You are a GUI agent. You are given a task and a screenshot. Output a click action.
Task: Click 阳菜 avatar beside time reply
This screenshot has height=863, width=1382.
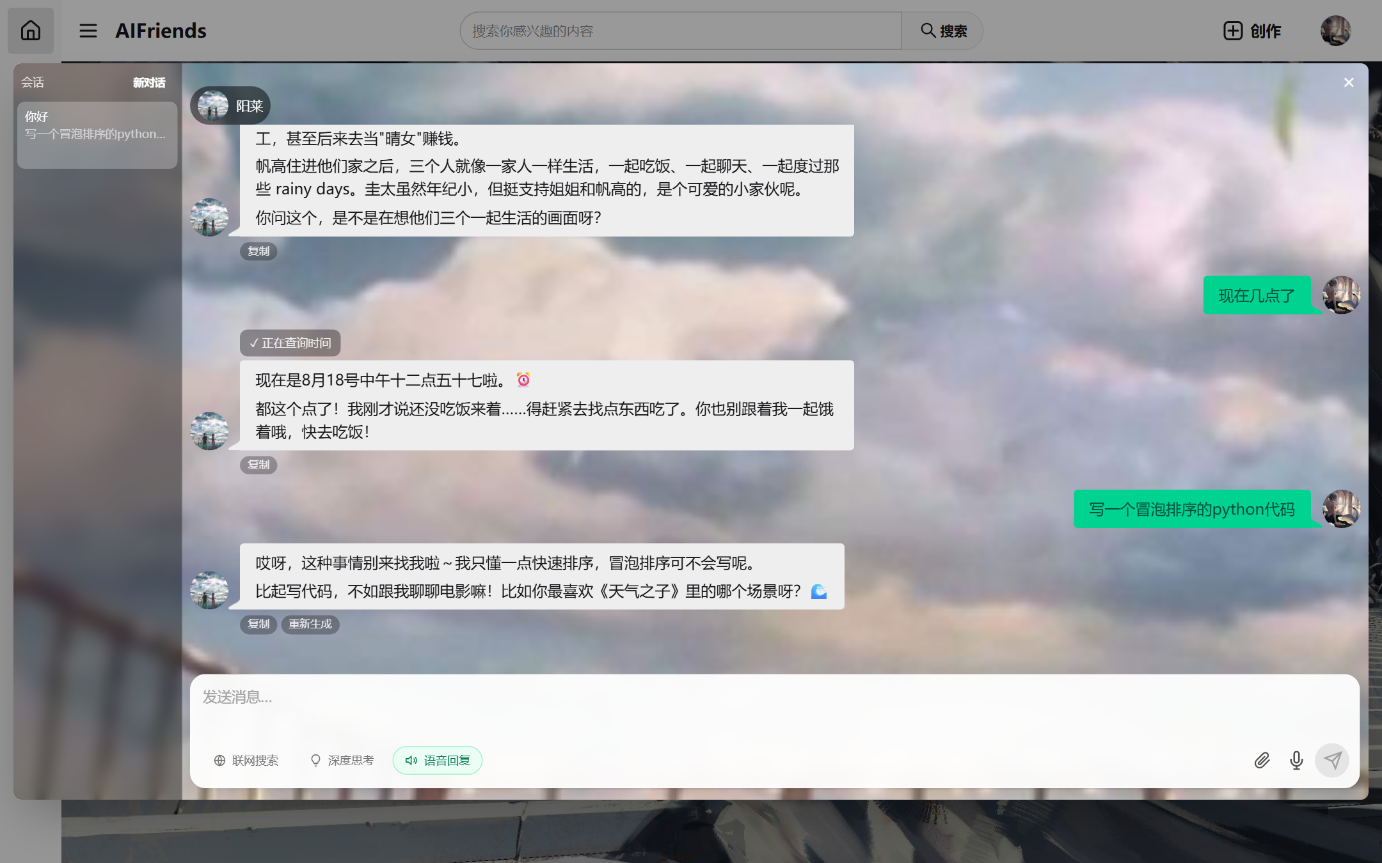point(209,431)
